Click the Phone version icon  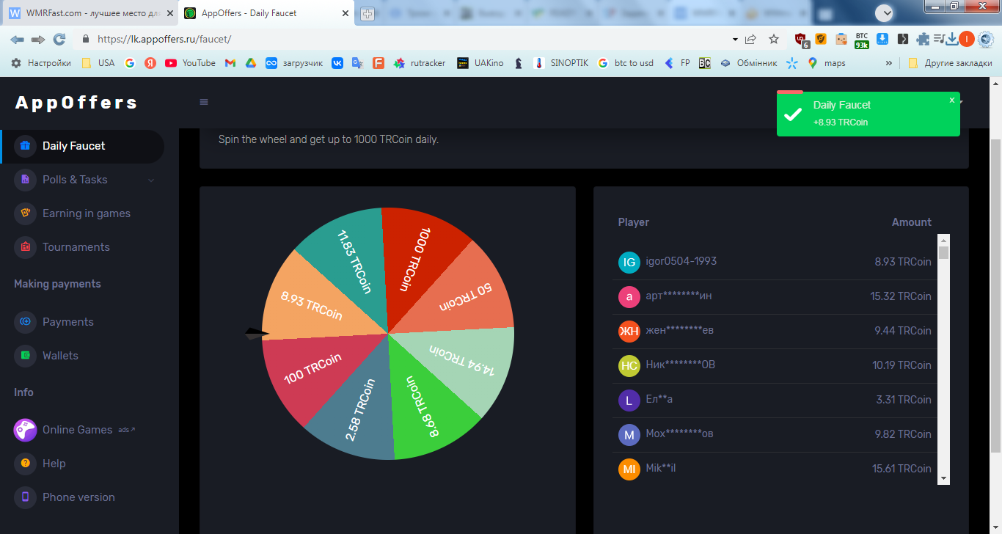coord(25,497)
